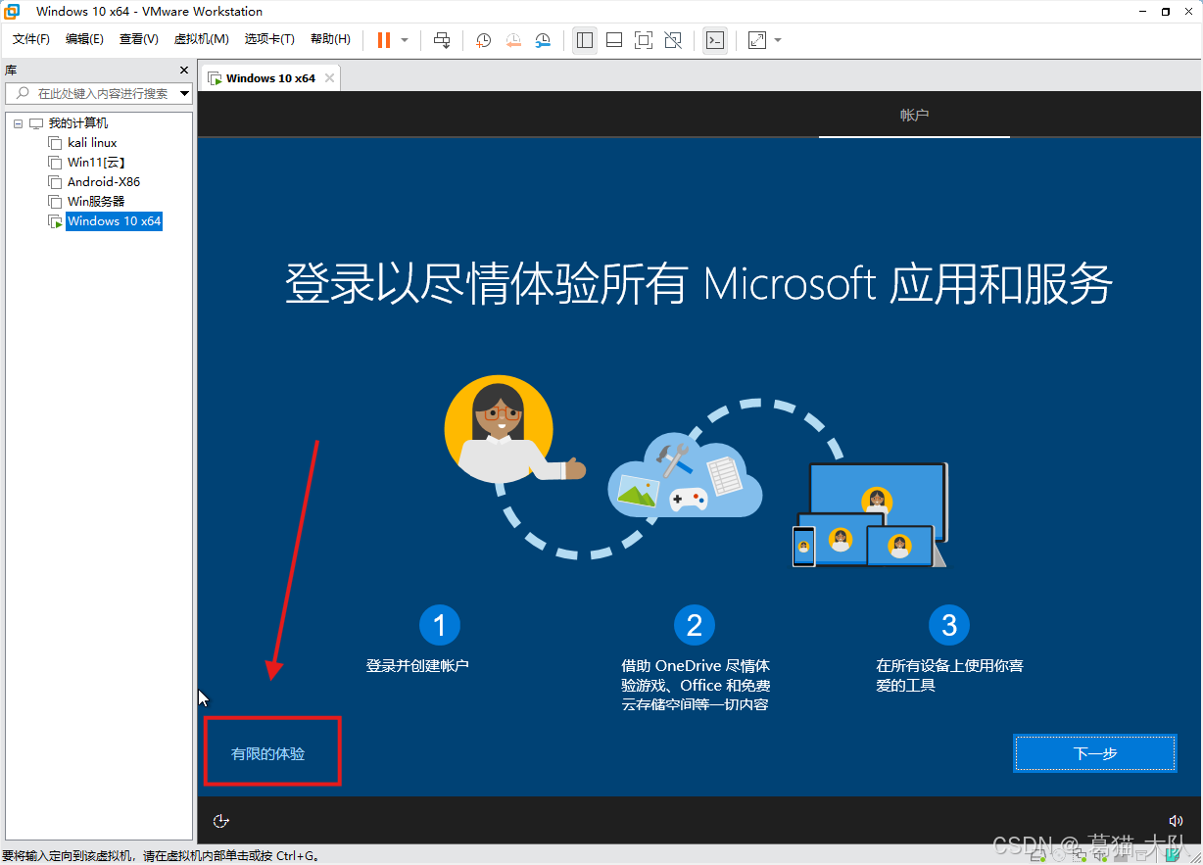Open the power options dropdown arrow next to pause
1203x865 pixels.
point(405,40)
